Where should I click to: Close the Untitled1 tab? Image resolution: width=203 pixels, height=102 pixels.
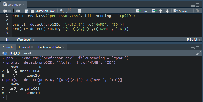[23, 5]
